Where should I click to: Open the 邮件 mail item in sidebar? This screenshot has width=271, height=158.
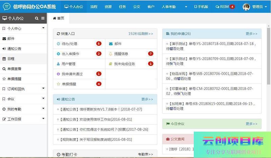coord(11,39)
